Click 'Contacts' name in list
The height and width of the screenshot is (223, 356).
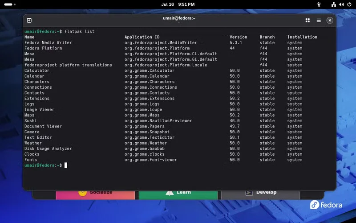34,93
